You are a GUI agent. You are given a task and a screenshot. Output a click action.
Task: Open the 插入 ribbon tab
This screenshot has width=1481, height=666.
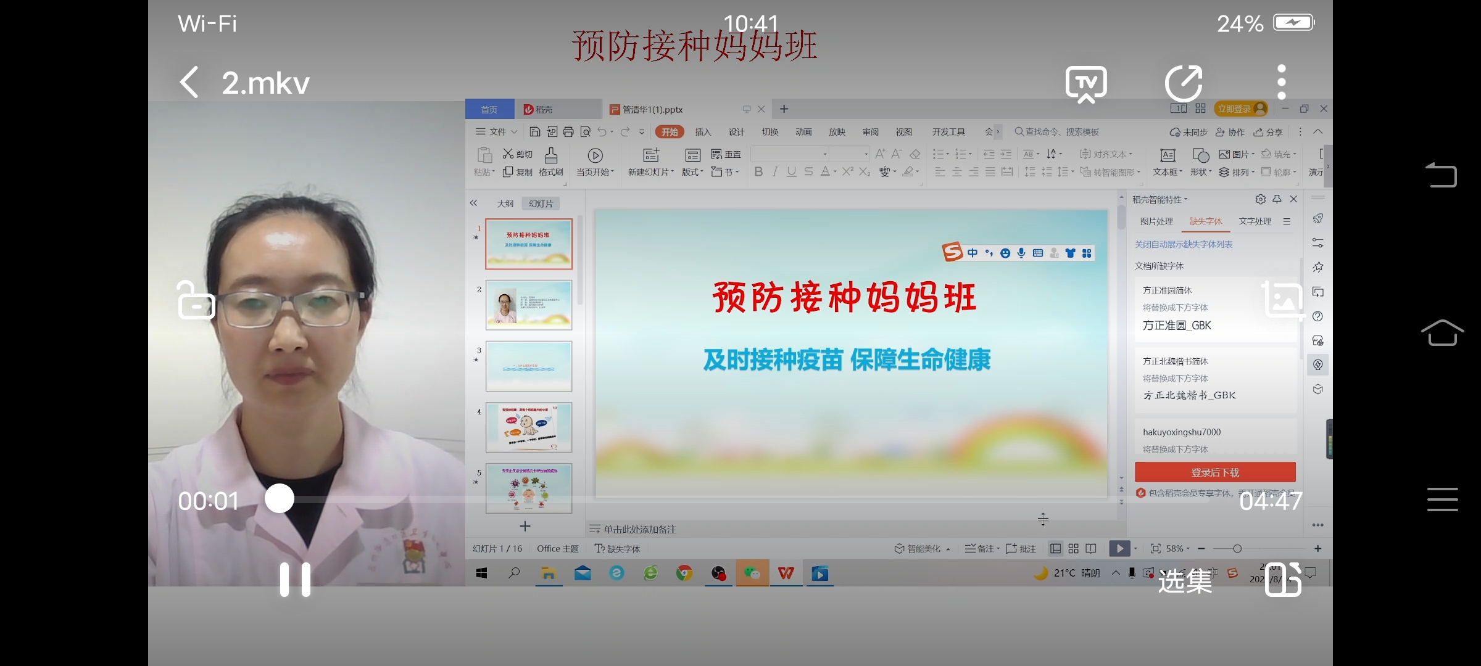click(703, 132)
